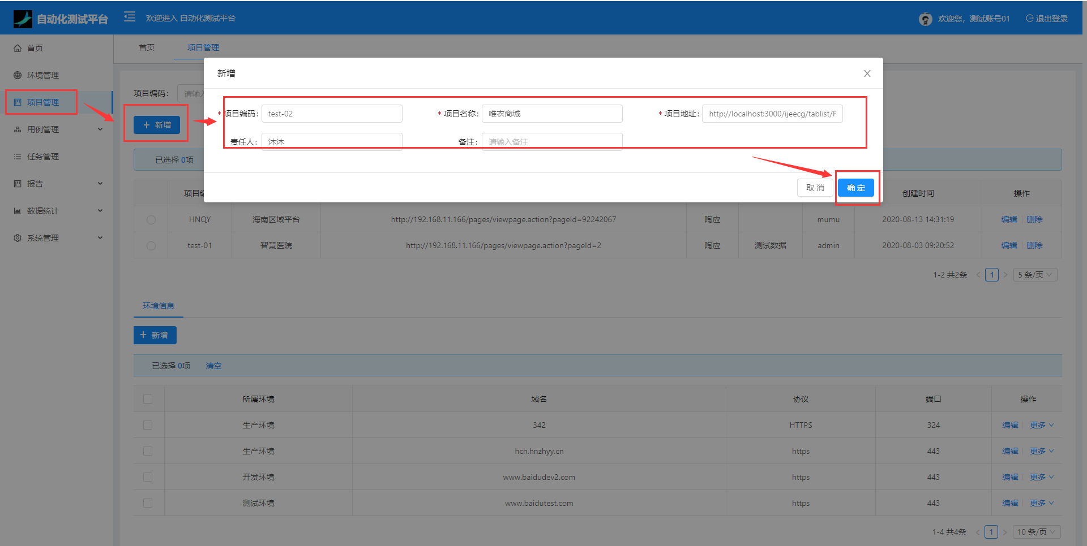Click 编辑 for the www.baidudev2.com row
The image size is (1087, 546).
click(x=1010, y=477)
